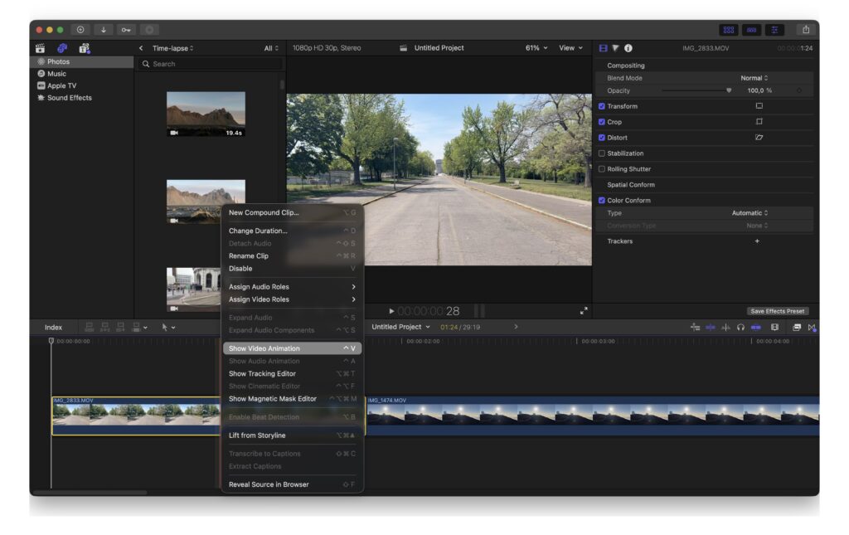Enable the Rolling Shutter checkbox
849x535 pixels.
[x=602, y=169]
